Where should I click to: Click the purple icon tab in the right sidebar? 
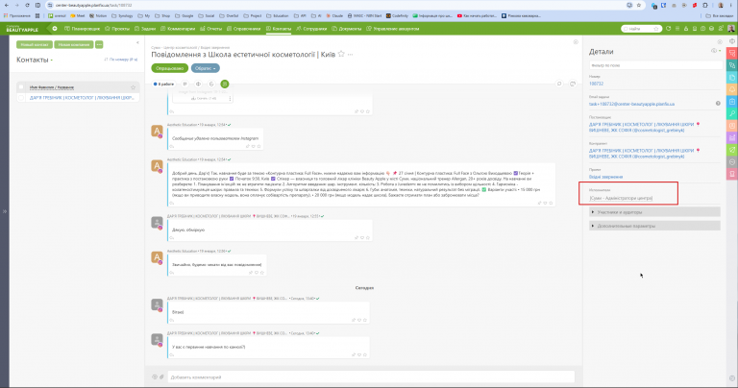(732, 137)
